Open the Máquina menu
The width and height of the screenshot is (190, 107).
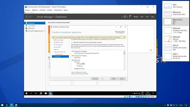pyautogui.click(x=35, y=10)
